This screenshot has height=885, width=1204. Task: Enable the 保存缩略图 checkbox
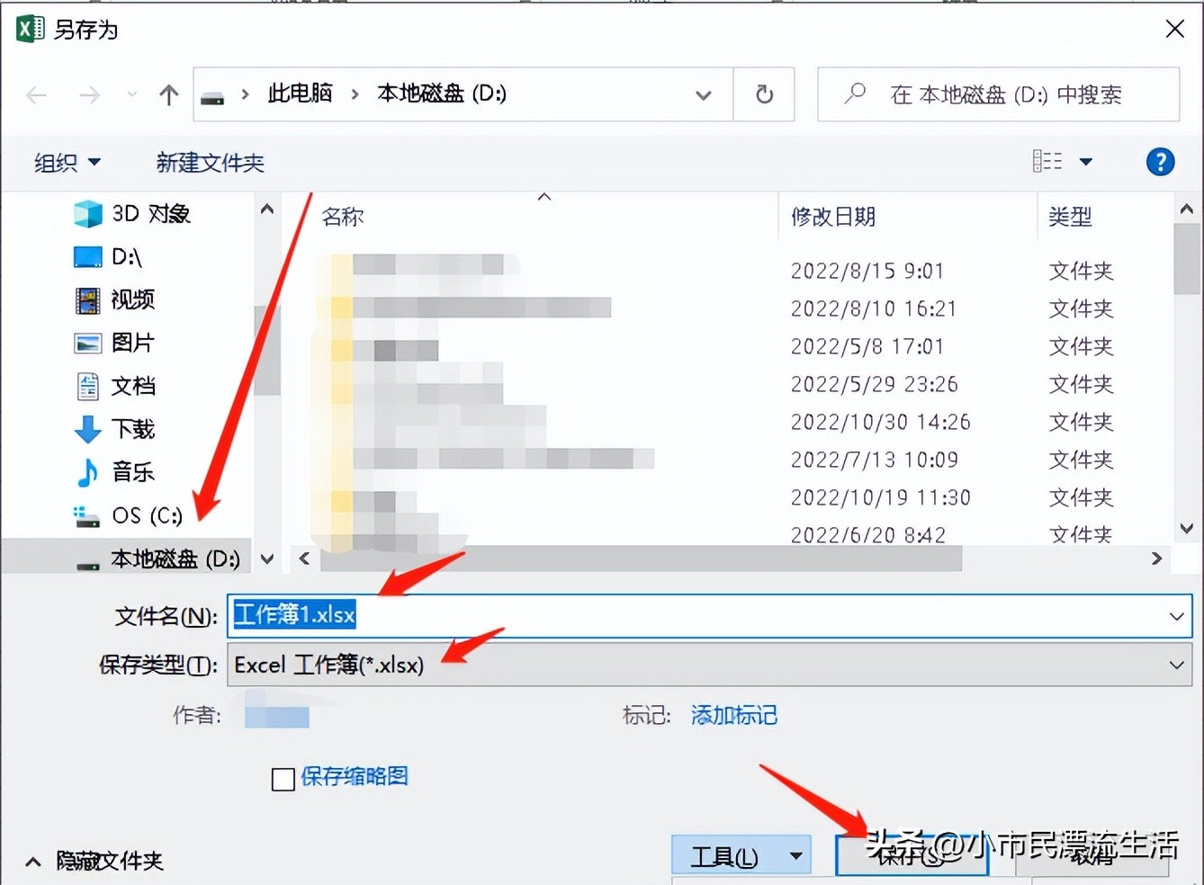pyautogui.click(x=283, y=779)
